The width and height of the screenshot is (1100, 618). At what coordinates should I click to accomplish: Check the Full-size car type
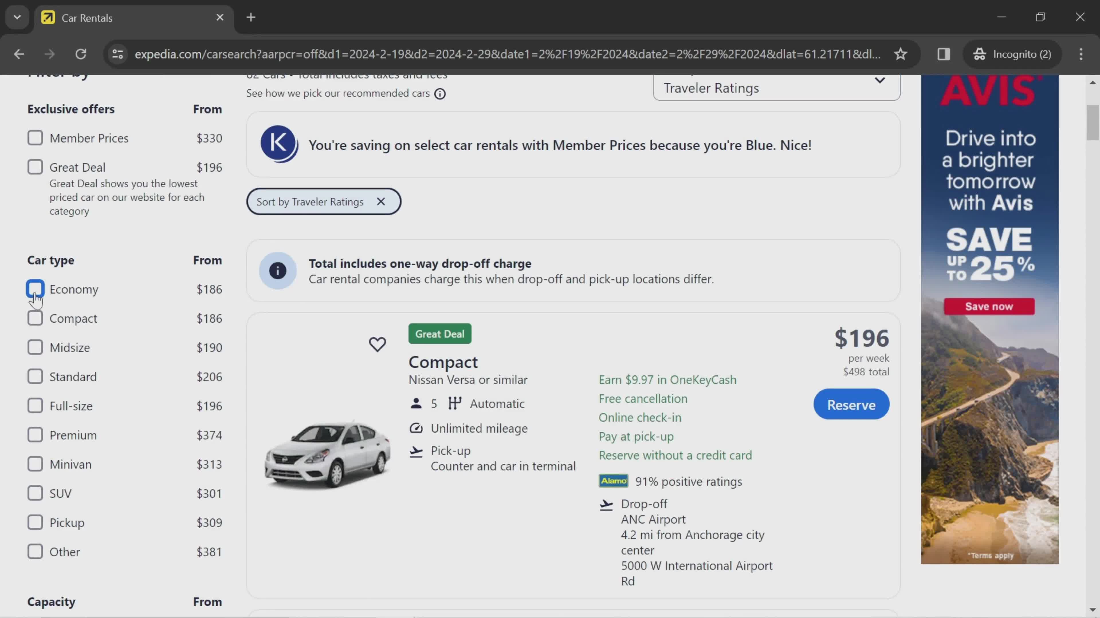35,406
